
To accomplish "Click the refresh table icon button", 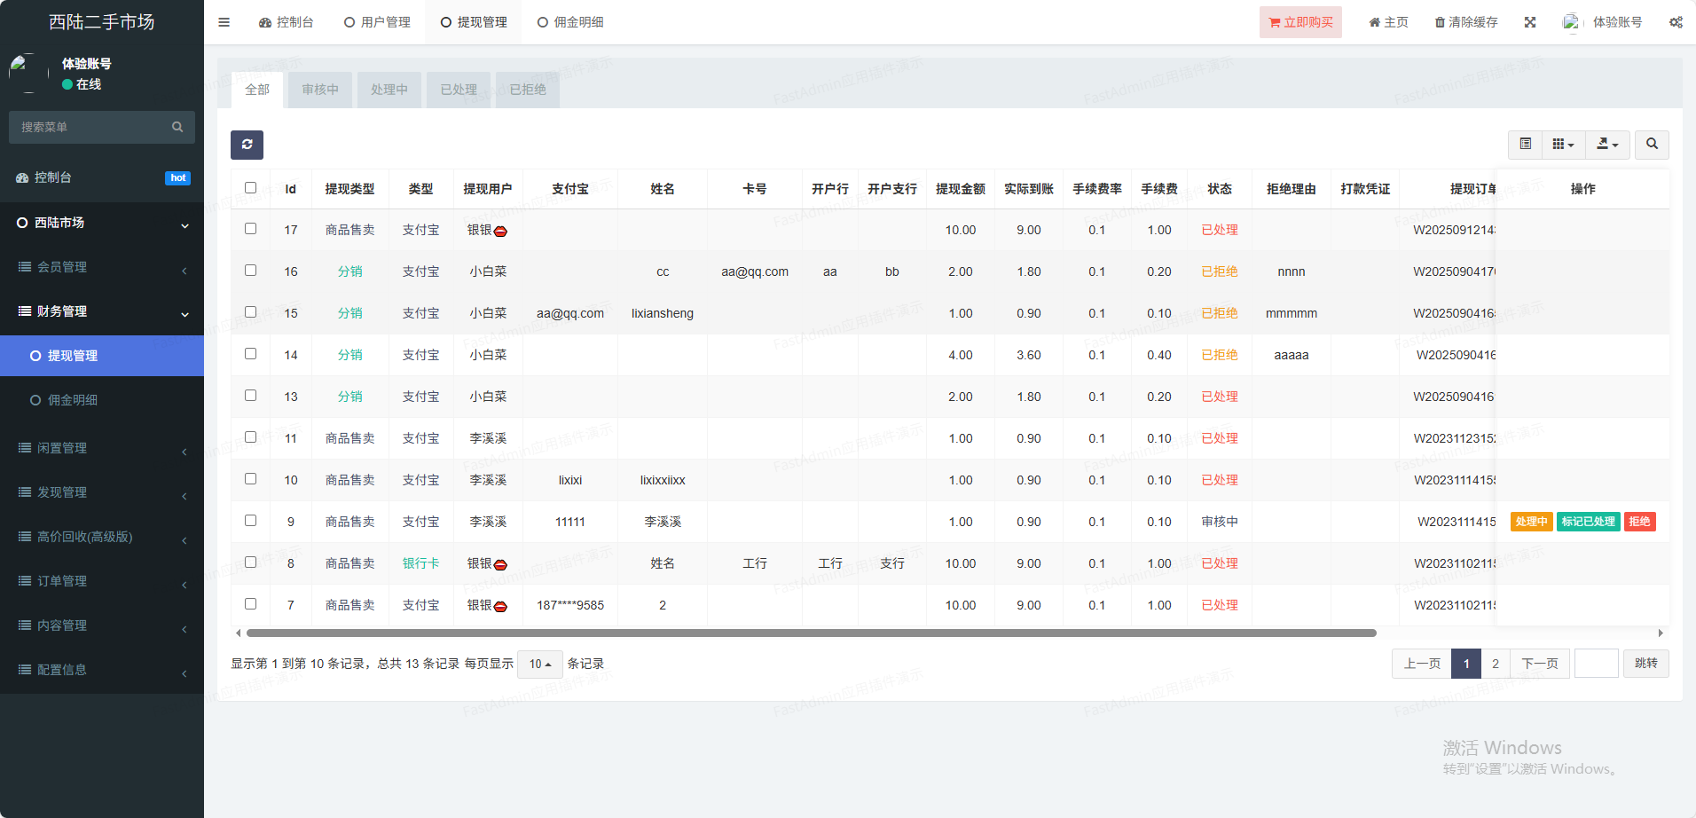I will [247, 145].
